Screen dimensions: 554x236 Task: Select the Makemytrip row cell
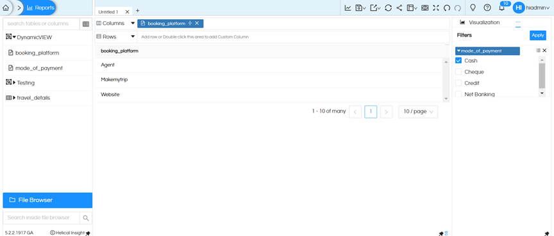click(269, 80)
